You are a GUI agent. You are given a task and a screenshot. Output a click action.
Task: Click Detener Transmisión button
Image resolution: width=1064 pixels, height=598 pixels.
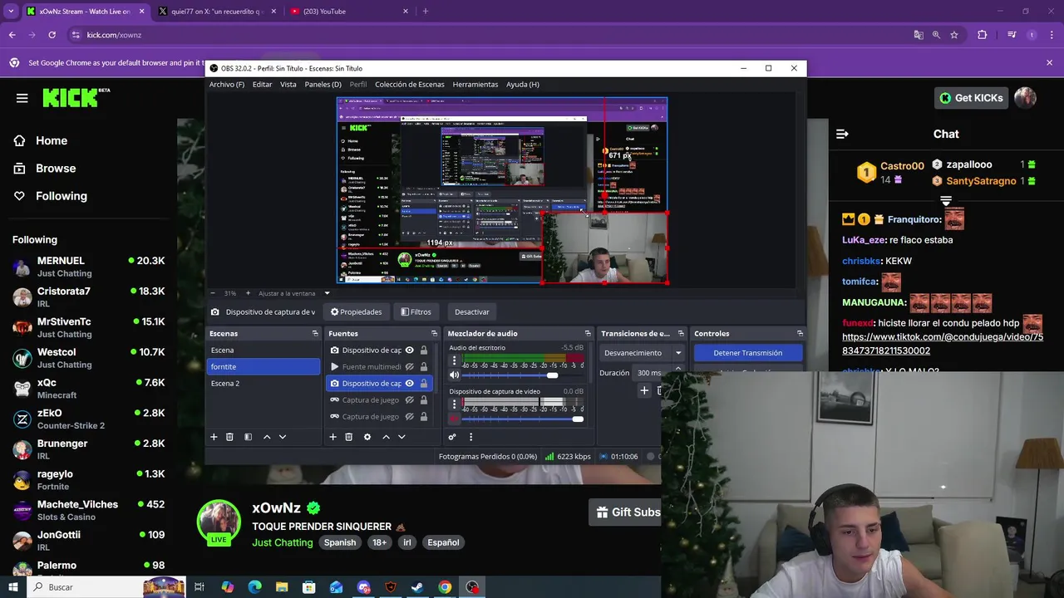(748, 353)
